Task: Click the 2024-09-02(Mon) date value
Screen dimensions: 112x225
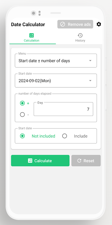Action: pos(35,81)
